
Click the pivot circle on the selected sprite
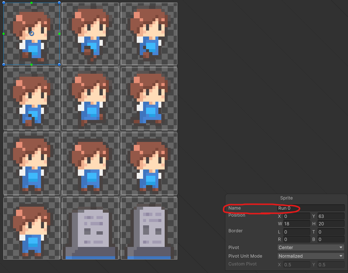tap(32, 34)
